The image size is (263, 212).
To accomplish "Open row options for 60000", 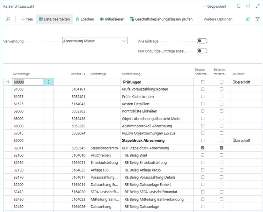I will coord(48,82).
